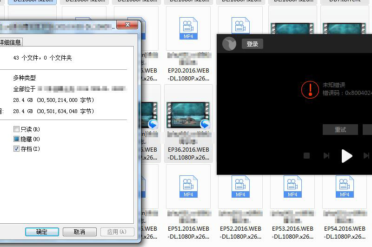
Task: Cancel the properties dialog with 取消
Action: [80, 232]
